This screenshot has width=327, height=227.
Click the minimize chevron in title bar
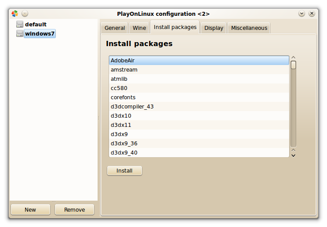pos(302,14)
